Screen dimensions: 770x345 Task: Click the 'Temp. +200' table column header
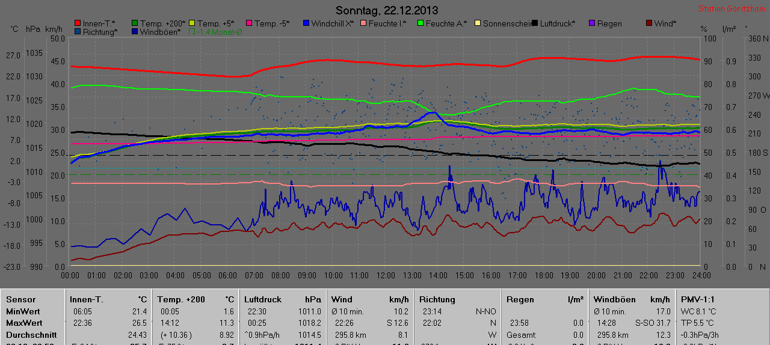[181, 299]
